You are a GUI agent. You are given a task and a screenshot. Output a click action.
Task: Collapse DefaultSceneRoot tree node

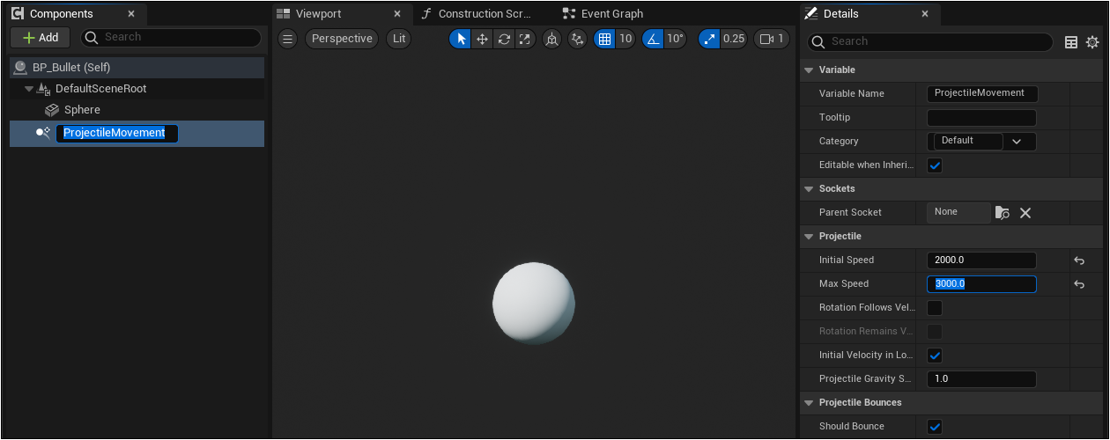pyautogui.click(x=29, y=89)
